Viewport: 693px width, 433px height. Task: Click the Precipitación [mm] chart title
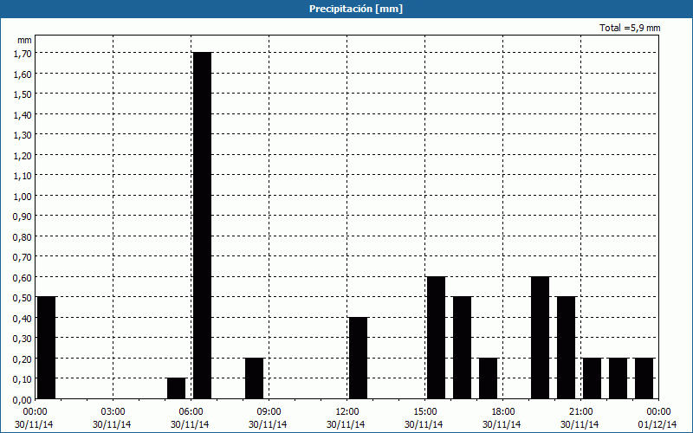point(356,9)
